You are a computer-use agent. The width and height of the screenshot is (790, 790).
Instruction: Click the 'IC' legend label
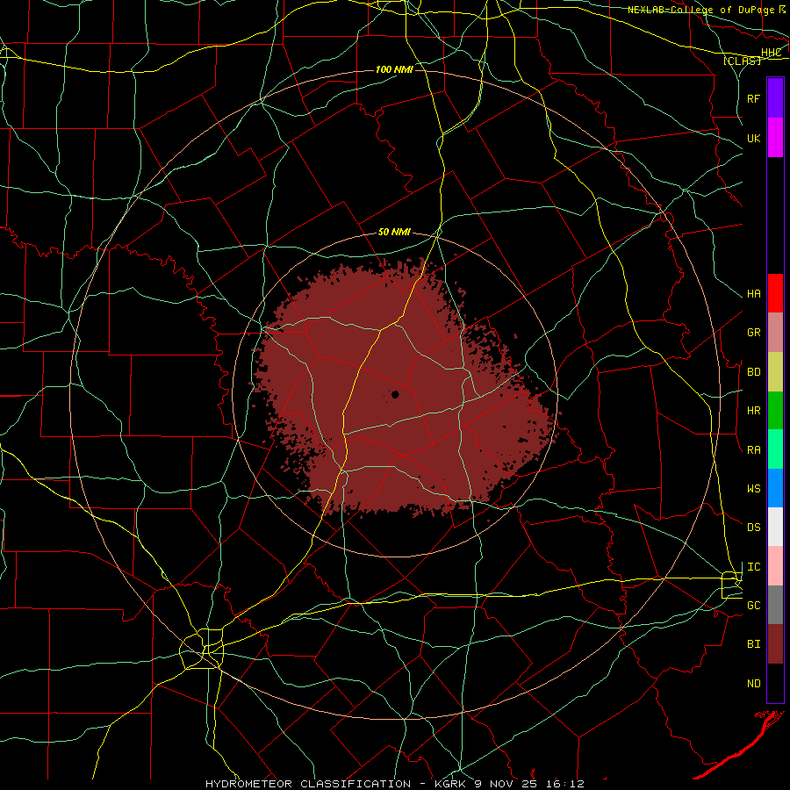[x=754, y=566]
